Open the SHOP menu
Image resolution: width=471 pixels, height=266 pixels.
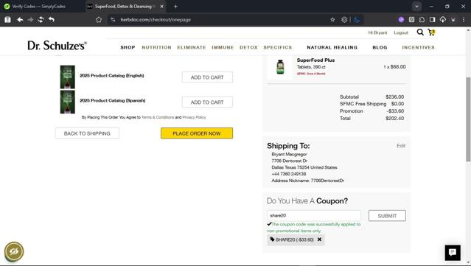coord(128,47)
